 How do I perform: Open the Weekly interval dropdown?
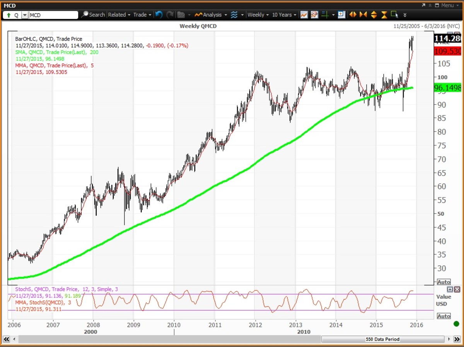point(258,15)
